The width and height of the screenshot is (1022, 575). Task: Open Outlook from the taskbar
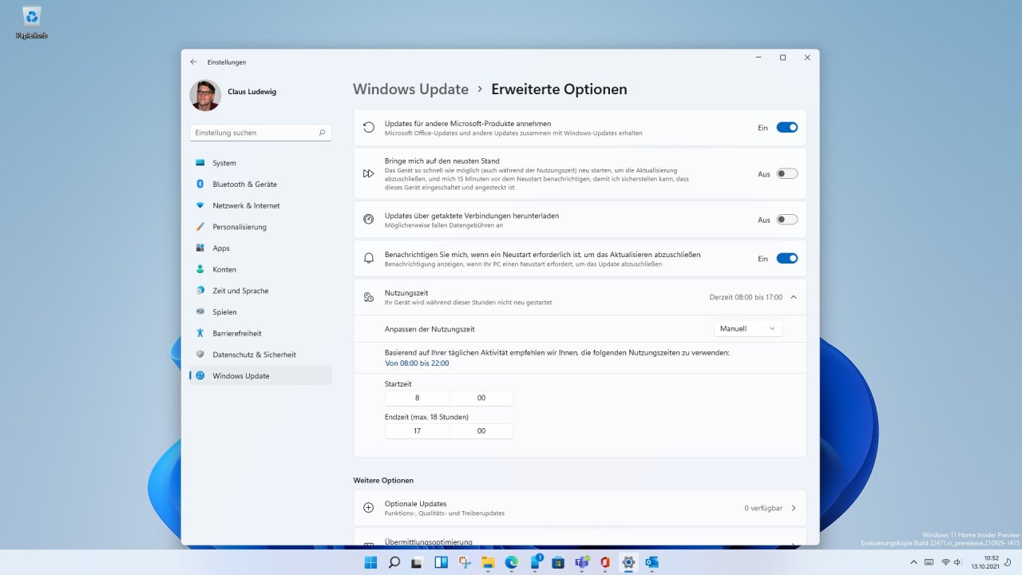(652, 562)
